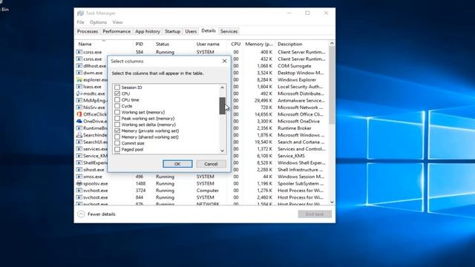Click the sihost.exe process icon
Image resolution: width=475 pixels, height=267 pixels.
pos(79,170)
